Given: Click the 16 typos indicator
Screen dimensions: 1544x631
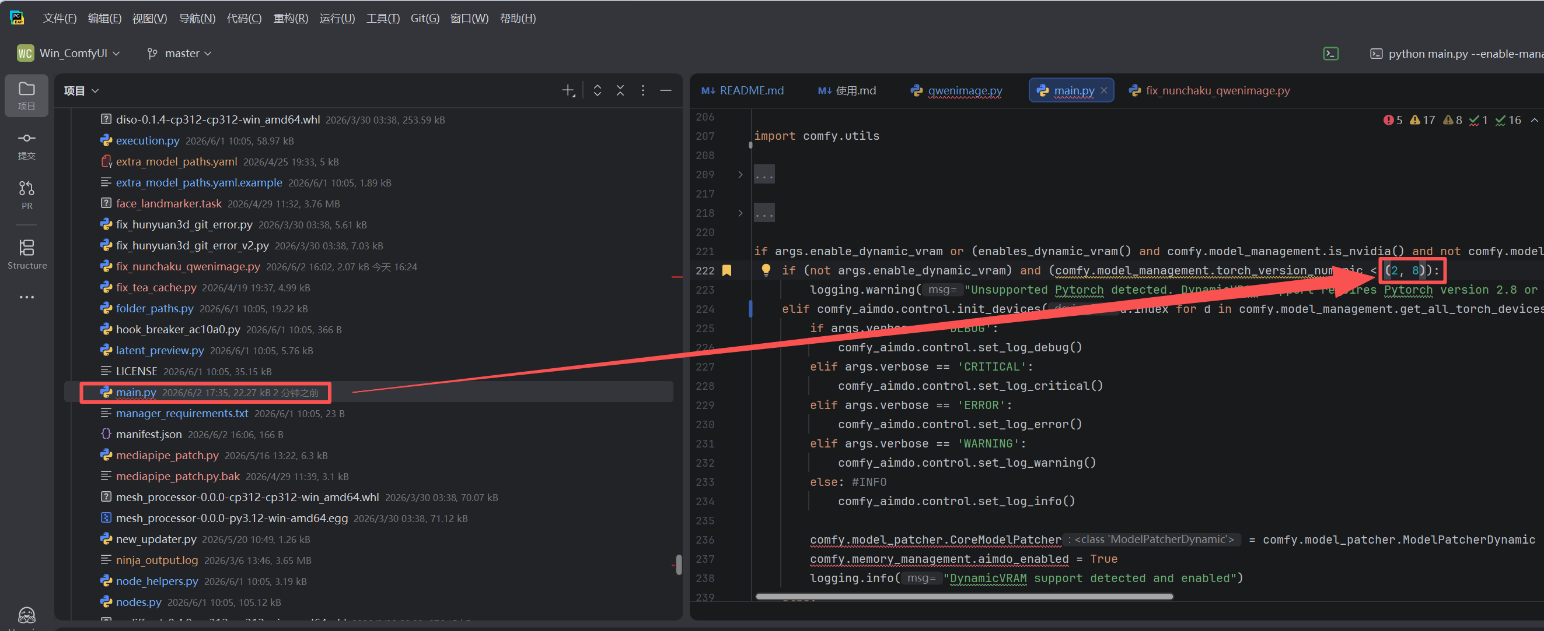Looking at the screenshot, I should point(1508,121).
